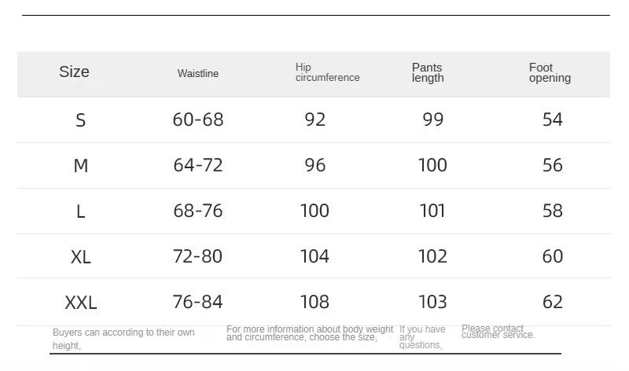629x371 pixels.
Task: Click the Size column header
Action: [x=74, y=72]
